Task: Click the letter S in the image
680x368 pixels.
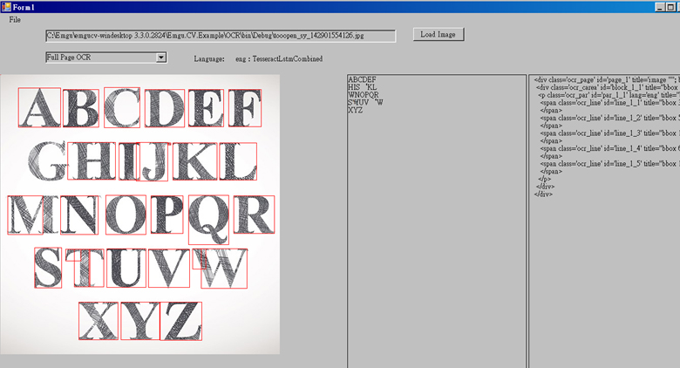Action: pyautogui.click(x=48, y=268)
